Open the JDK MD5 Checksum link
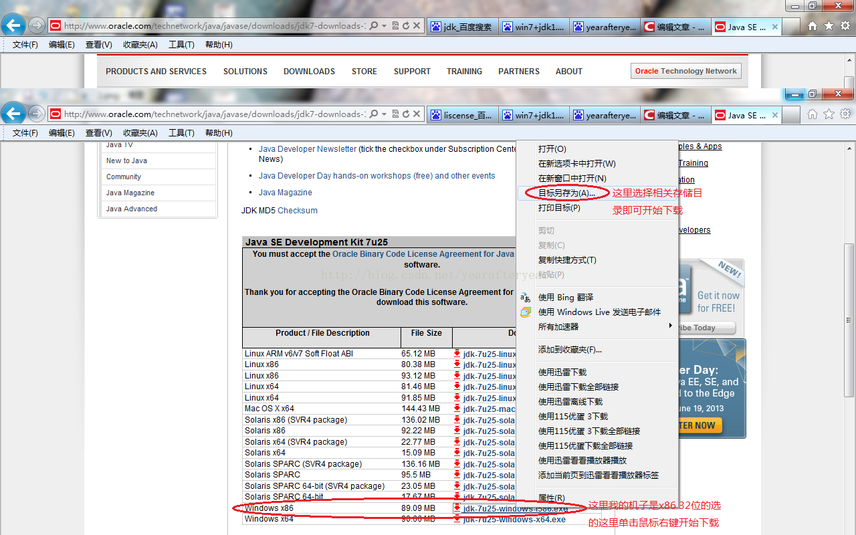The image size is (856, 535). pyautogui.click(x=298, y=211)
